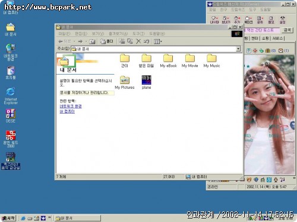Screen dimensions: 297x222
Task: Open the My Music folder icon
Action: click(x=211, y=61)
